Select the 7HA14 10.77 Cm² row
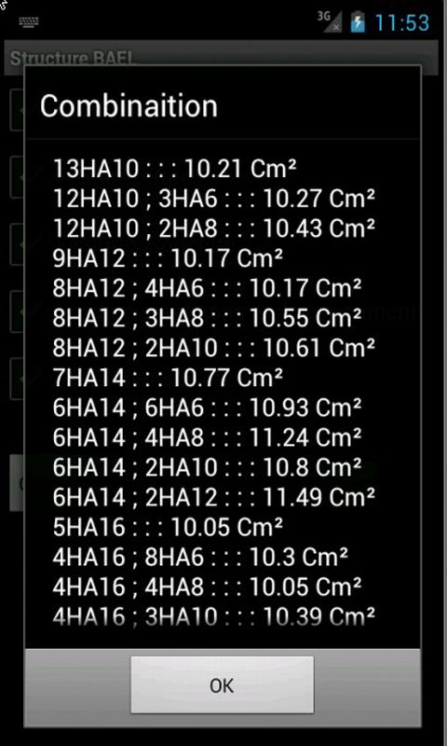447x746 pixels. [168, 378]
